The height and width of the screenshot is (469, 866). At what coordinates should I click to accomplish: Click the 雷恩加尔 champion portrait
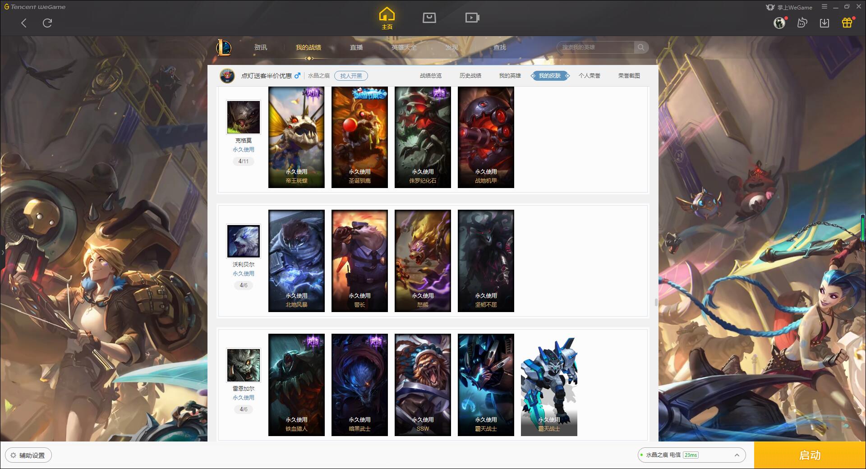[x=244, y=365]
